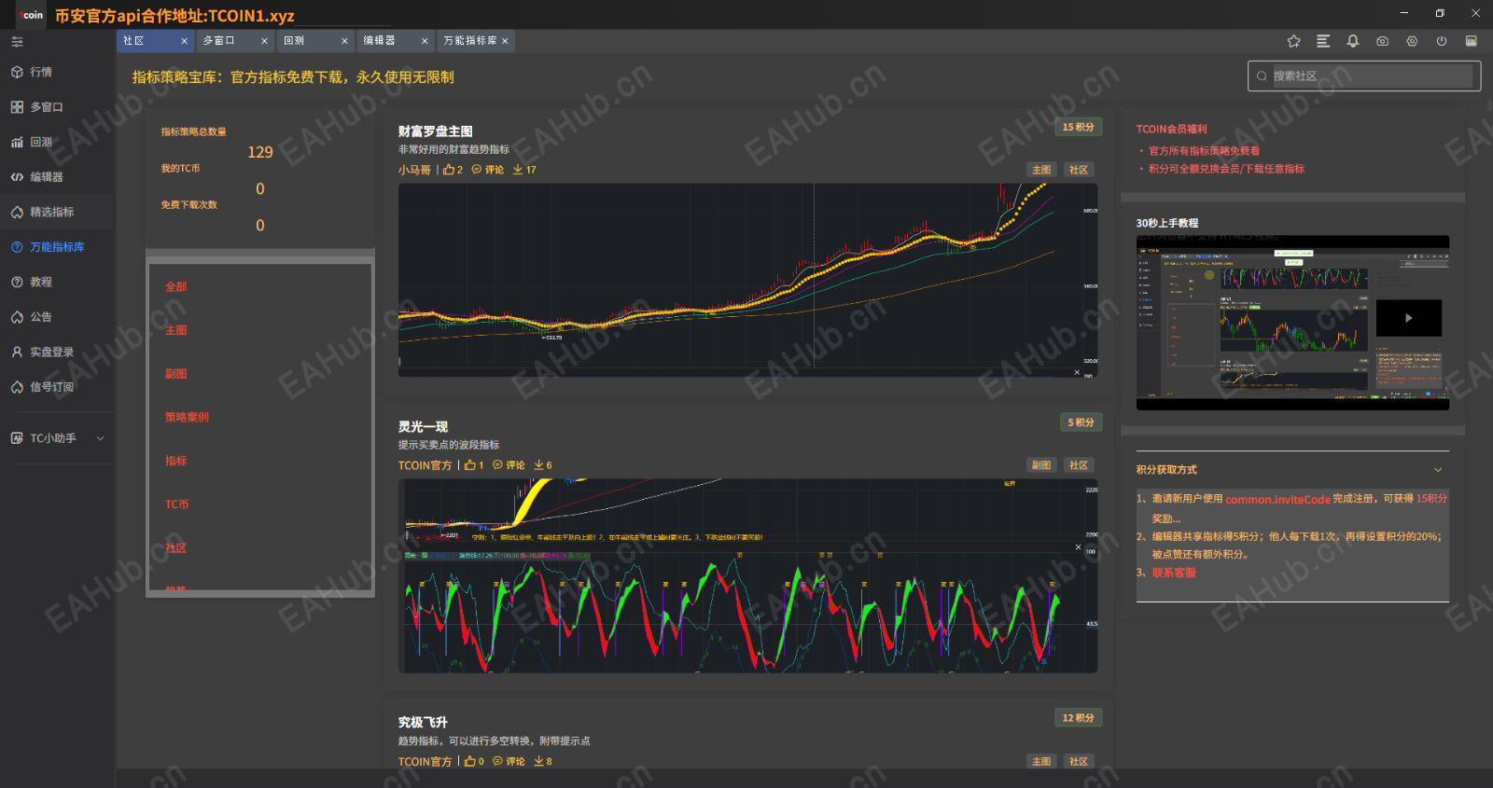Click download icon for 财富罗盘主图
This screenshot has height=788, width=1493.
tap(518, 170)
